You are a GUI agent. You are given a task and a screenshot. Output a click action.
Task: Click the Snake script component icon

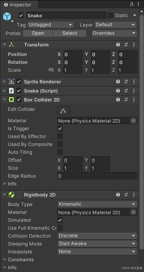11,91
